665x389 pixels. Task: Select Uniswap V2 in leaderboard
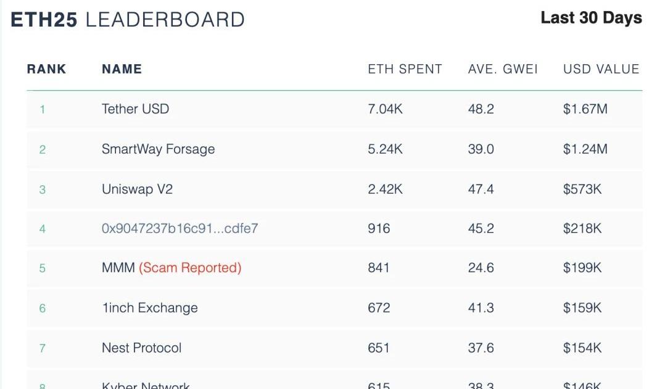[x=137, y=190]
